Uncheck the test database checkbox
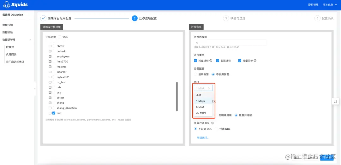Viewport: 341px width, 165px height. click(54, 113)
